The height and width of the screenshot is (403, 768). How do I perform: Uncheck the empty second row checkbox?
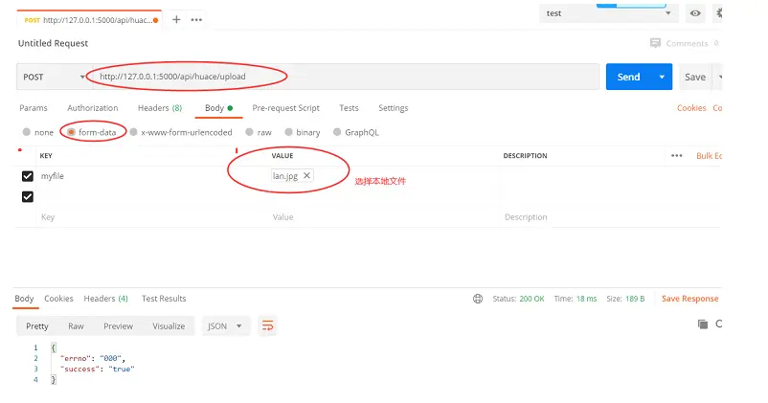[28, 197]
